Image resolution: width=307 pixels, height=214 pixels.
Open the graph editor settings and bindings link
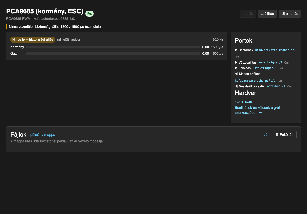[x=257, y=110]
